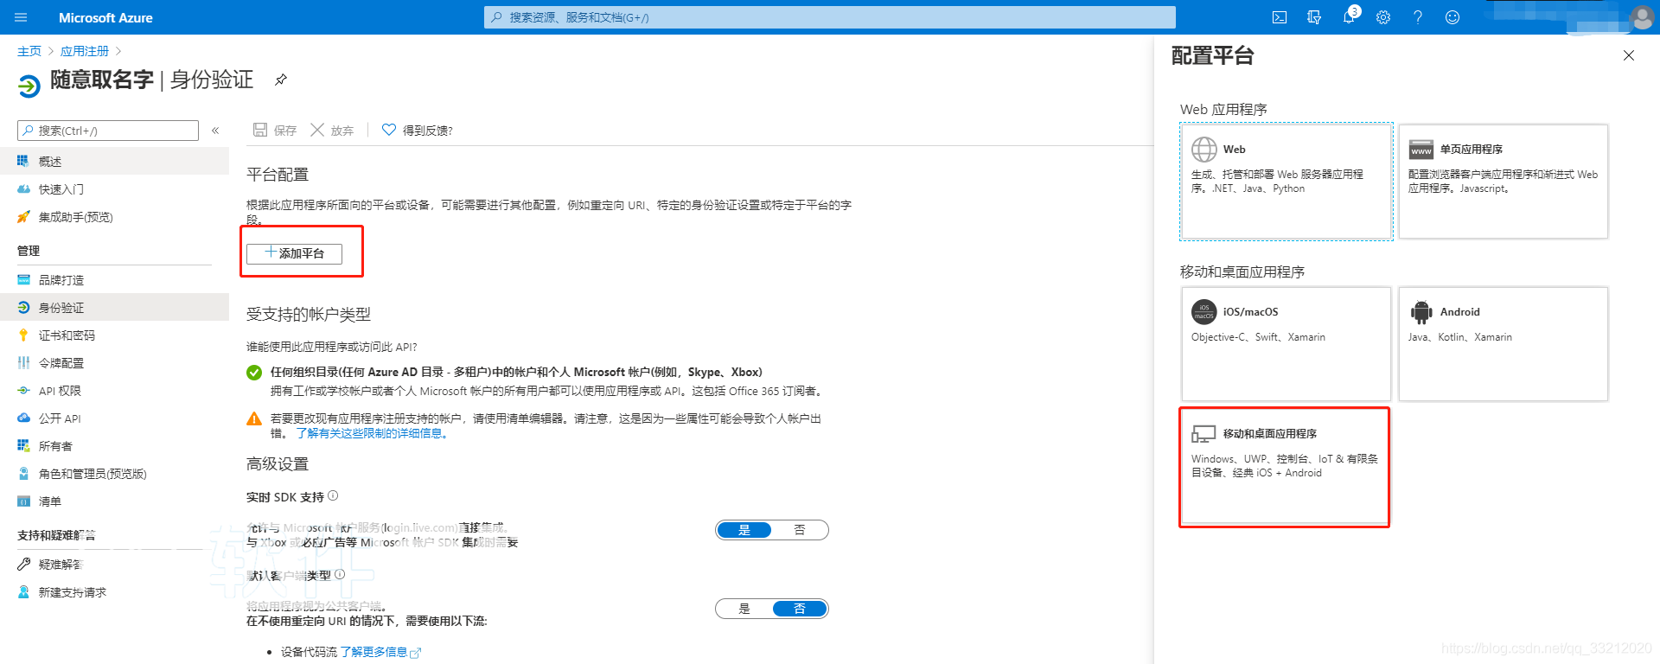Click the 添加平台 button
This screenshot has height=664, width=1660.
click(294, 253)
